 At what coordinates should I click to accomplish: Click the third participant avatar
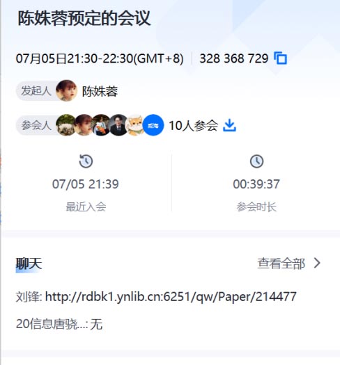[101, 125]
